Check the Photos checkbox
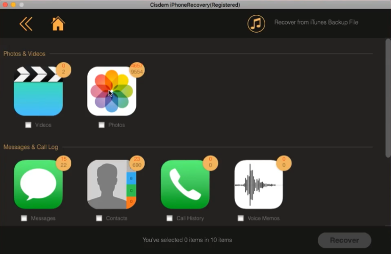This screenshot has width=391, height=254. pos(101,125)
